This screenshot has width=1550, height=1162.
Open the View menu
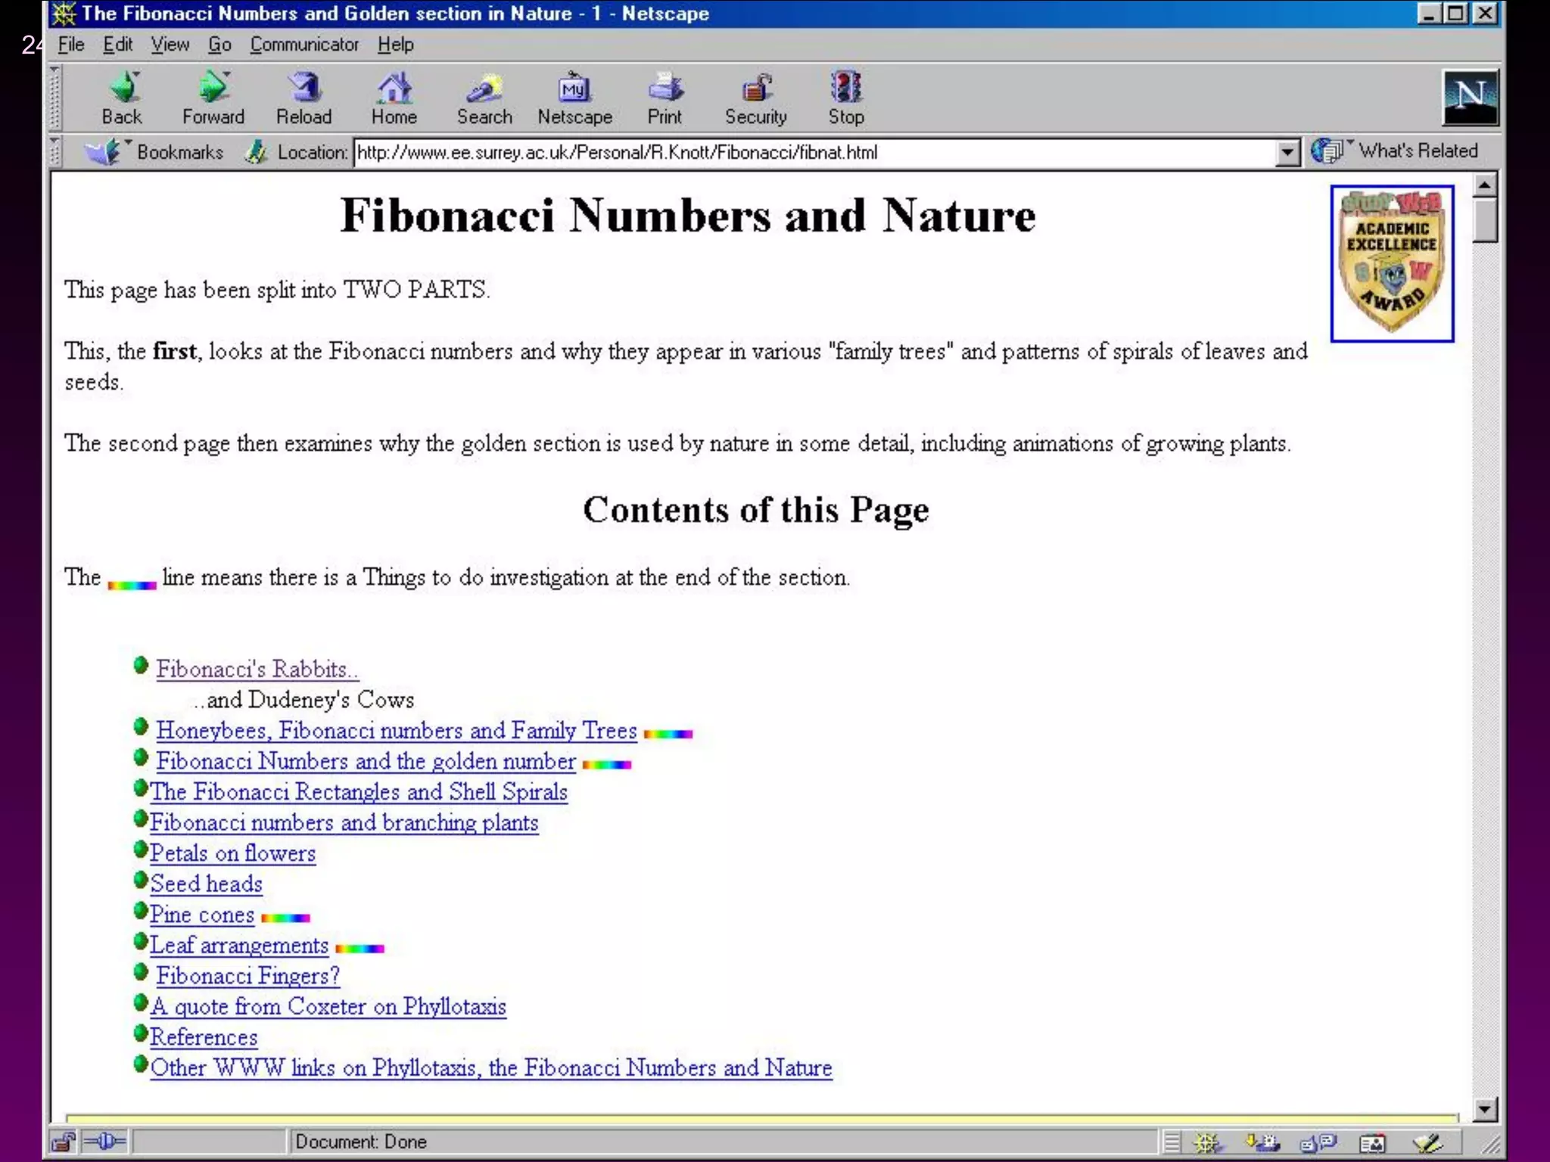coord(170,45)
